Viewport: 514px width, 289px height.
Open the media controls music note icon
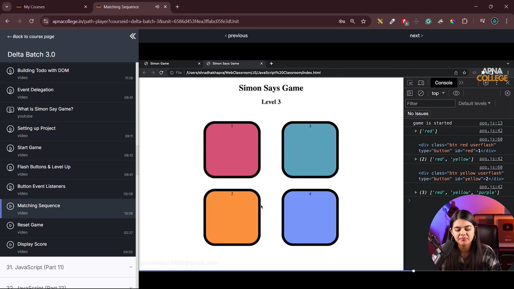pos(483,21)
